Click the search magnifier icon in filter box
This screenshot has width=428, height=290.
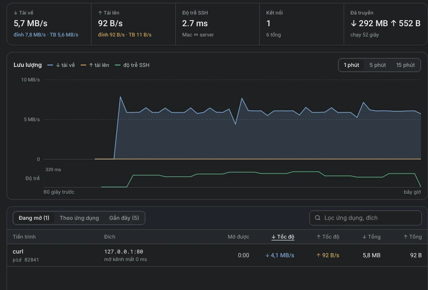tap(317, 218)
